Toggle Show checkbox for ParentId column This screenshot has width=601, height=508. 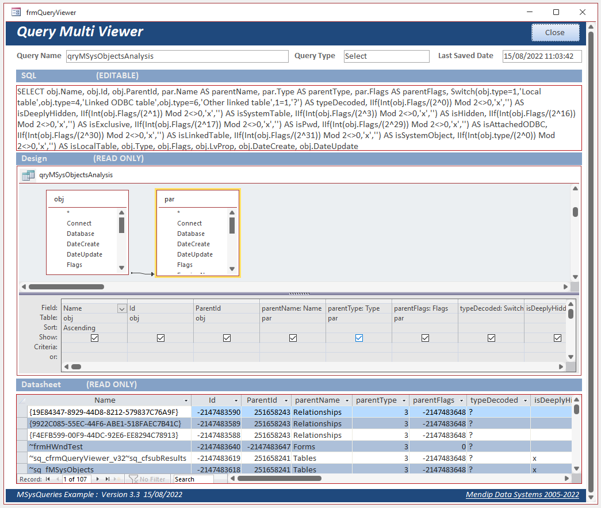click(x=227, y=338)
